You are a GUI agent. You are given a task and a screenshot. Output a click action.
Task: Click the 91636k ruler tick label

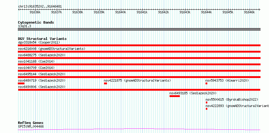[x=35, y=12]
